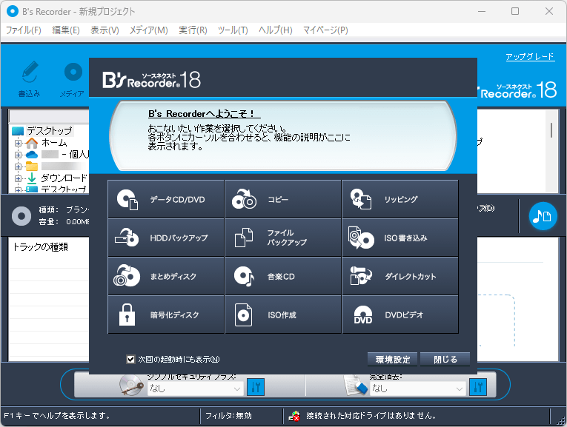Click the drive status icon in status bar
The height and width of the screenshot is (427, 567).
coord(294,416)
